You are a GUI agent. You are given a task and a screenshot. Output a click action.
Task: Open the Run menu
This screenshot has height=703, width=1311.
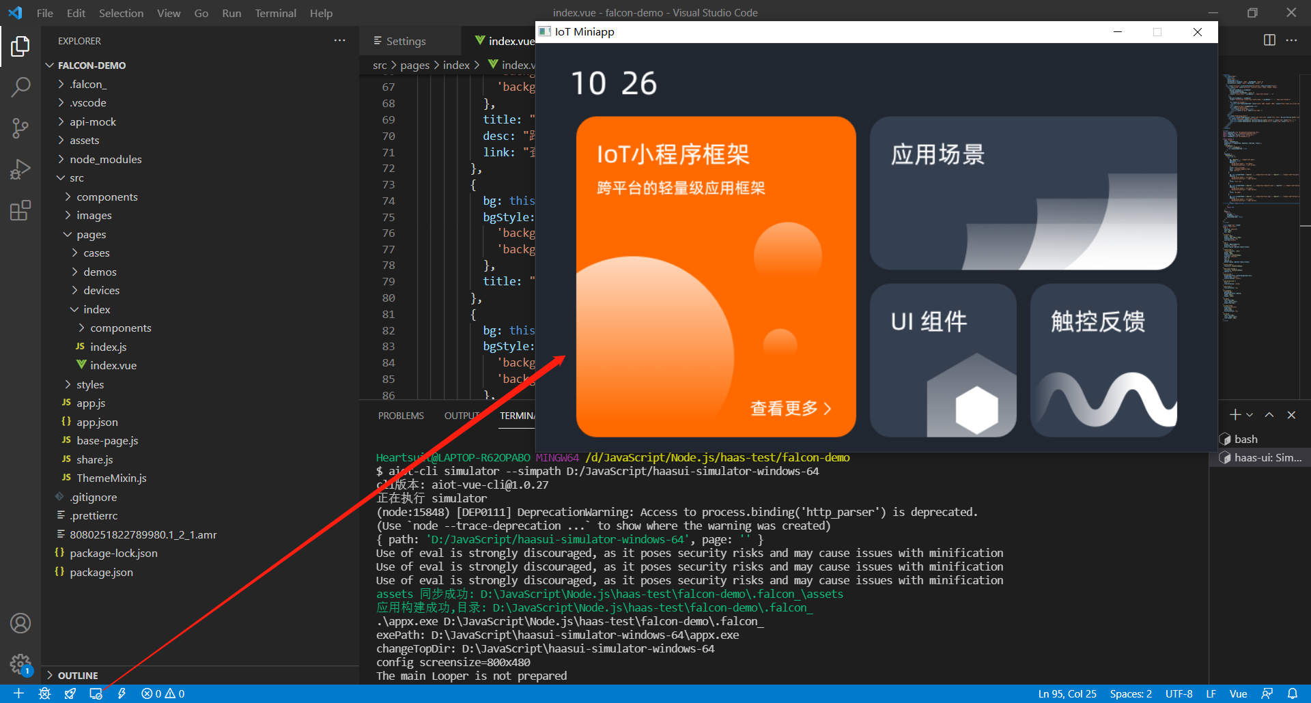pos(231,13)
